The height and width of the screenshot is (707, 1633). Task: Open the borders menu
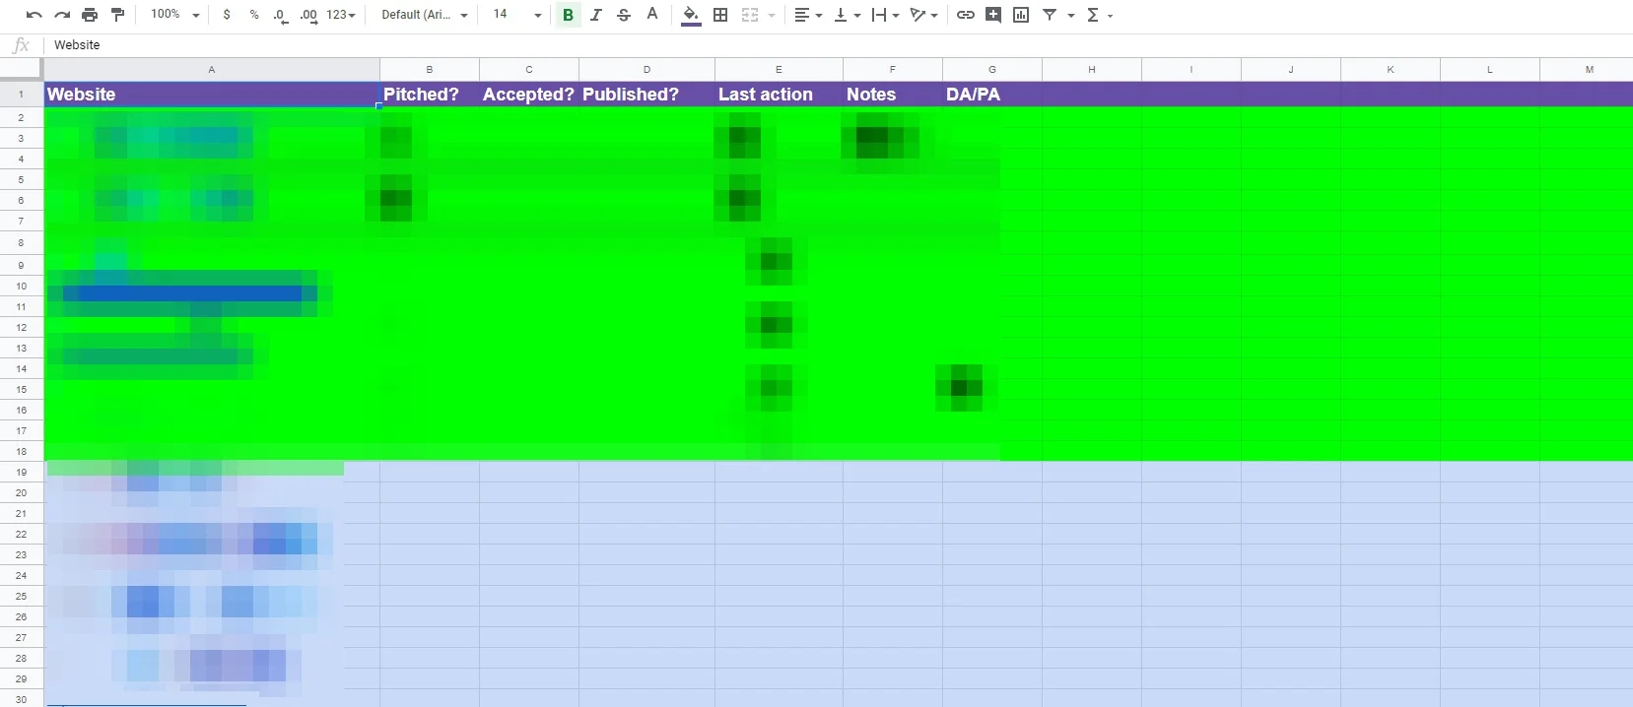pyautogui.click(x=720, y=15)
